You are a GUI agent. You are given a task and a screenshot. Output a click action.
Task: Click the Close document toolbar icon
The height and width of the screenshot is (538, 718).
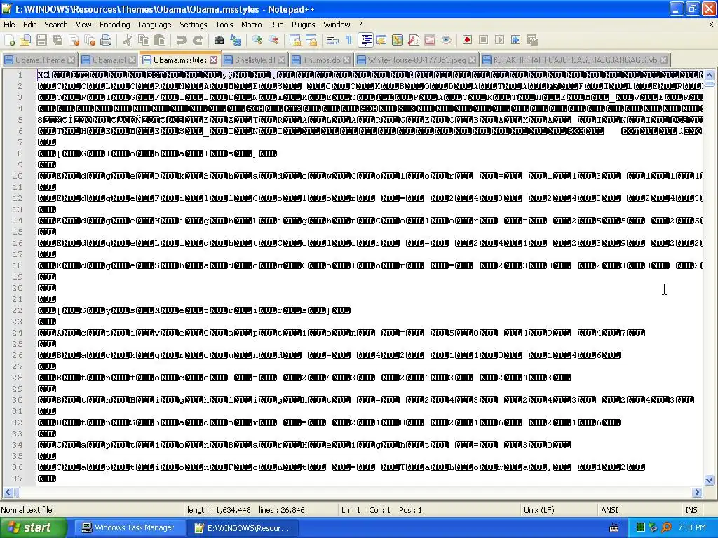tap(74, 40)
